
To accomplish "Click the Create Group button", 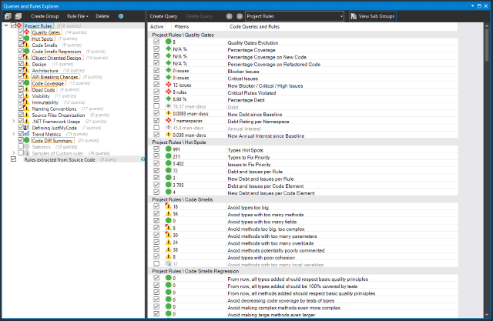I will coord(45,16).
